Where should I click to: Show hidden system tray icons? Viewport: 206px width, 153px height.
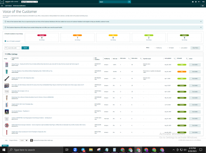tap(173, 150)
